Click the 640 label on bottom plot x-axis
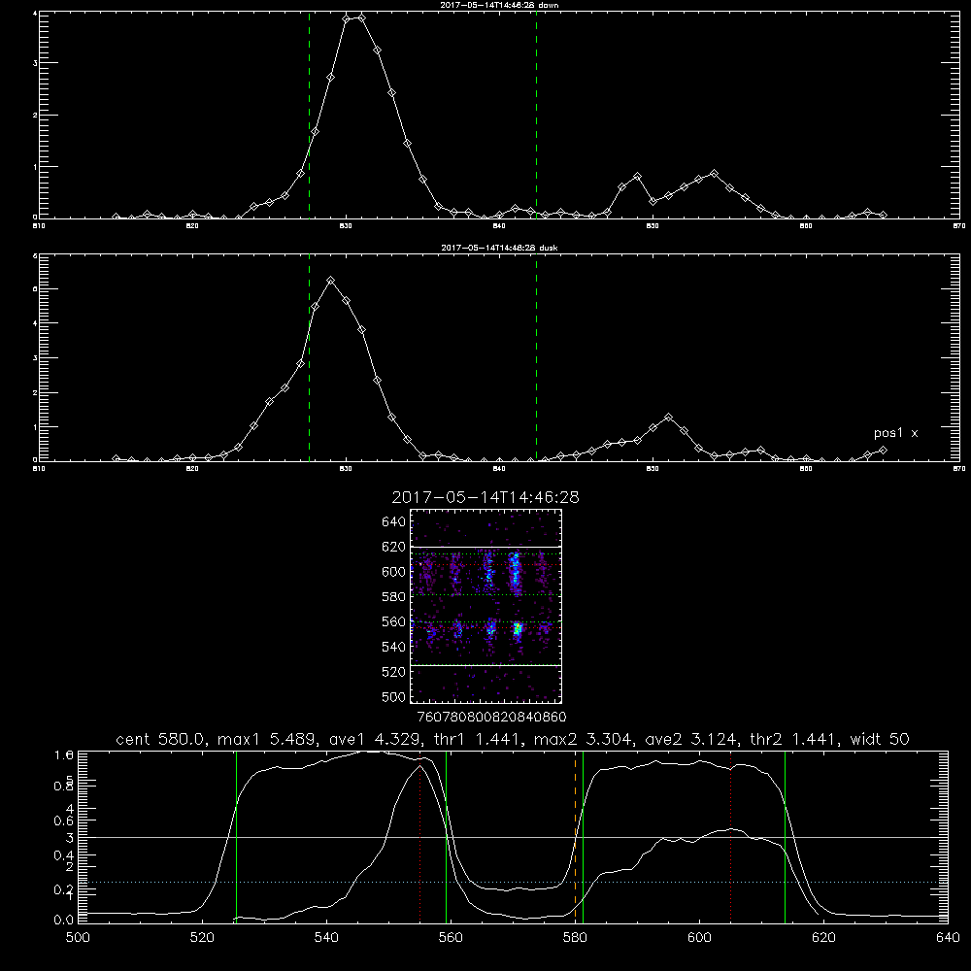971x971 pixels. pyautogui.click(x=948, y=938)
